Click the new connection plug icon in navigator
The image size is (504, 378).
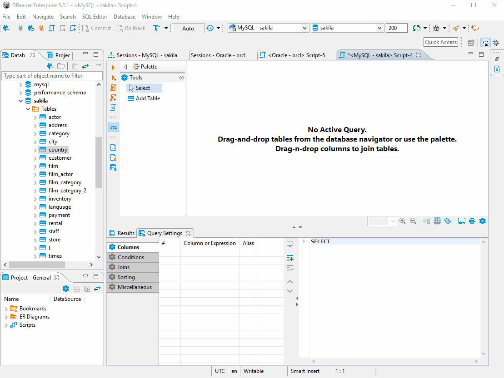pyautogui.click(x=50, y=66)
